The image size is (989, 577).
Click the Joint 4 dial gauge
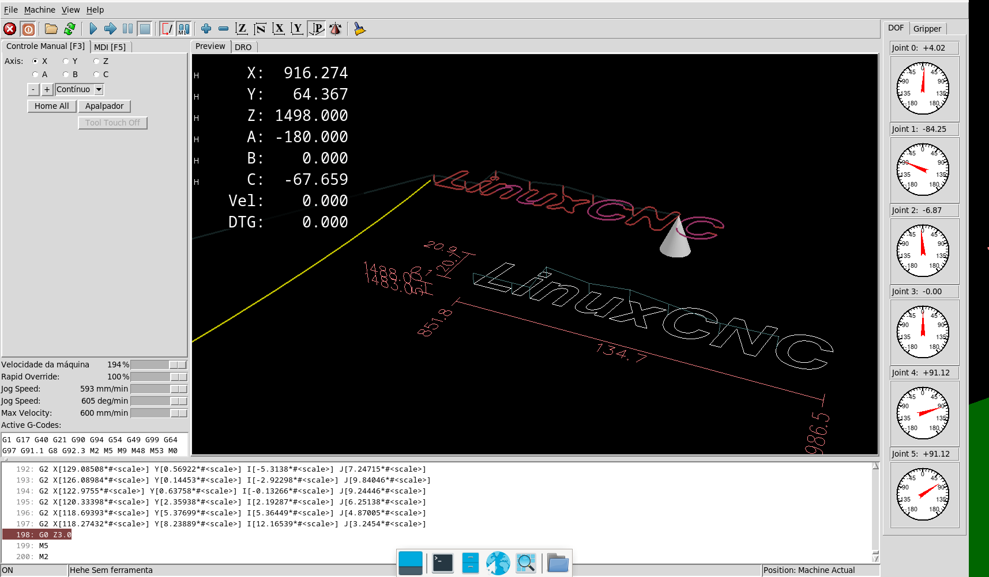923,413
